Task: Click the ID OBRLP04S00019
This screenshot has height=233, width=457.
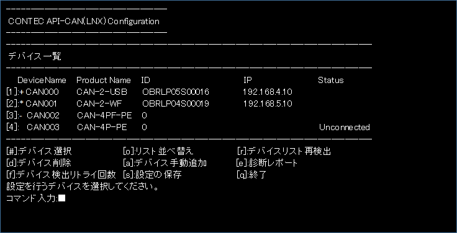Action: 176,104
